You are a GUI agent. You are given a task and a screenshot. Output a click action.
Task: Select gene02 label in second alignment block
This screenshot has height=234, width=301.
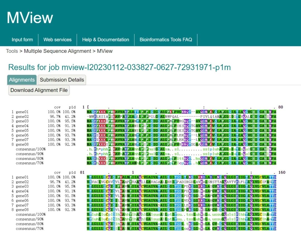point(22,182)
